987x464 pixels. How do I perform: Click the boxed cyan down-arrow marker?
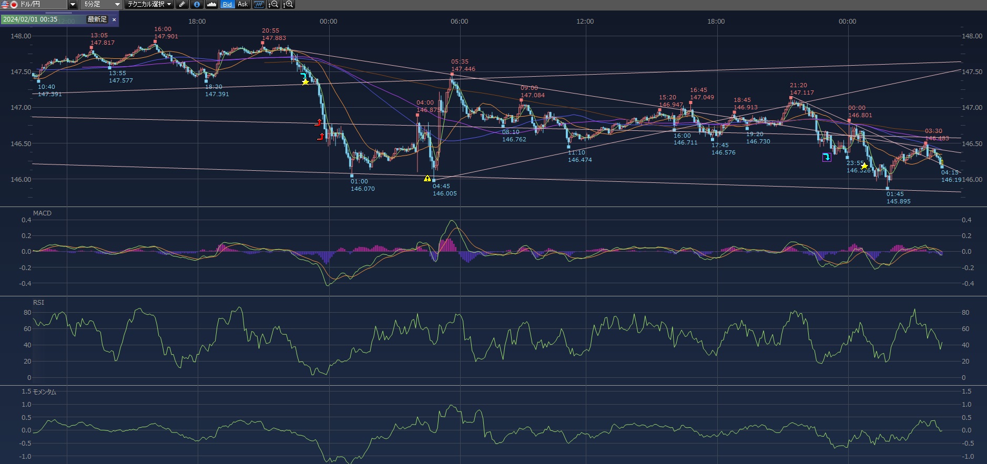827,157
